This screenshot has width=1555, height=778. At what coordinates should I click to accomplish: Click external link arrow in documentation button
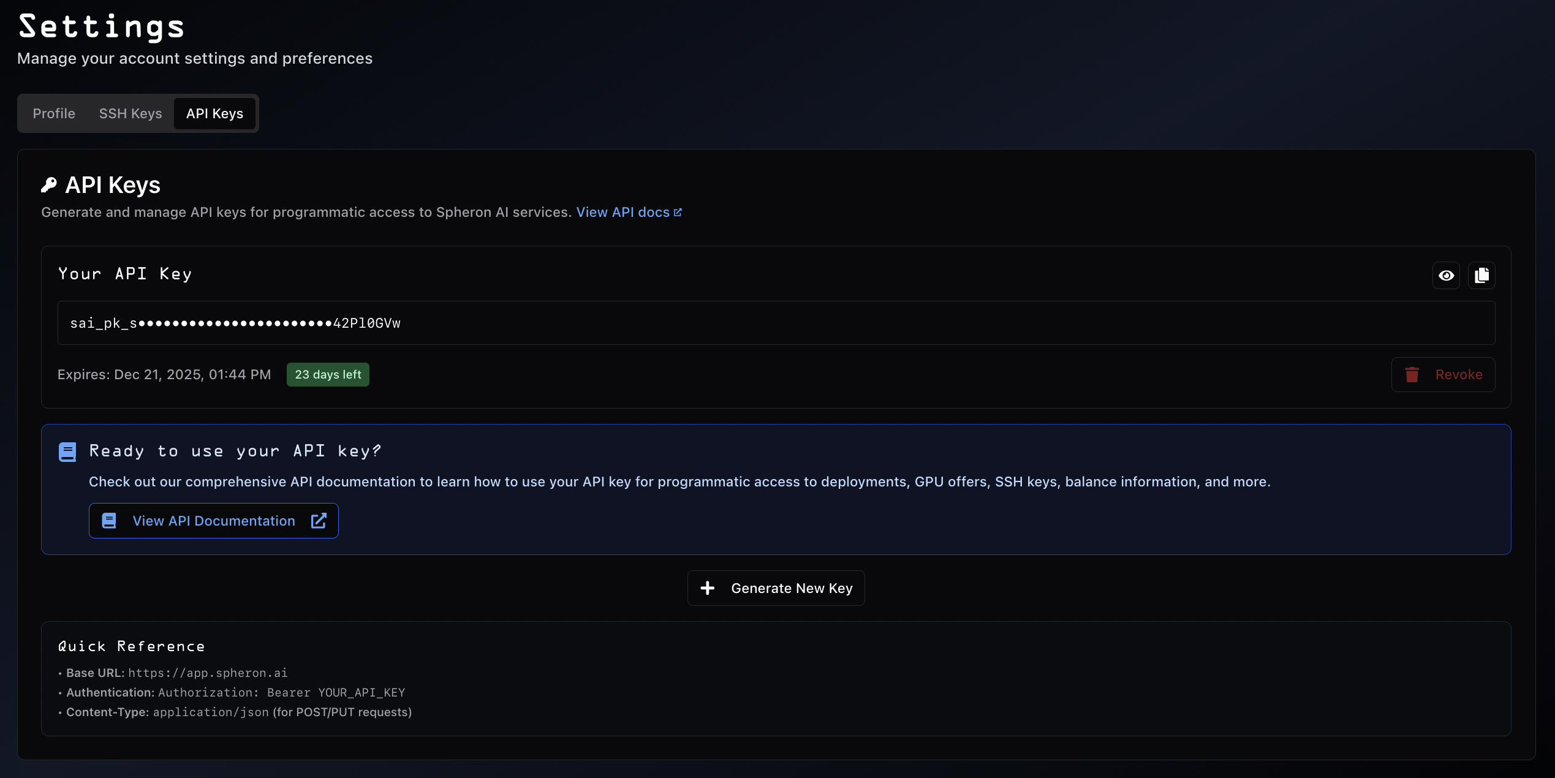[319, 521]
